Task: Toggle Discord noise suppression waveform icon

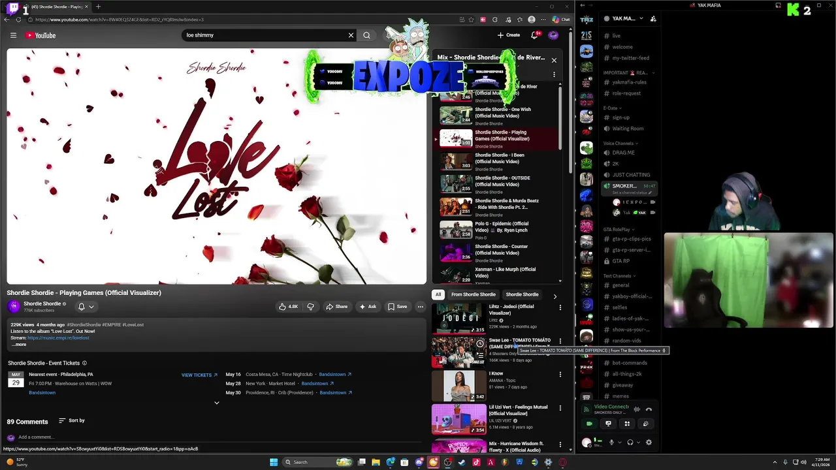Action: pos(637,410)
